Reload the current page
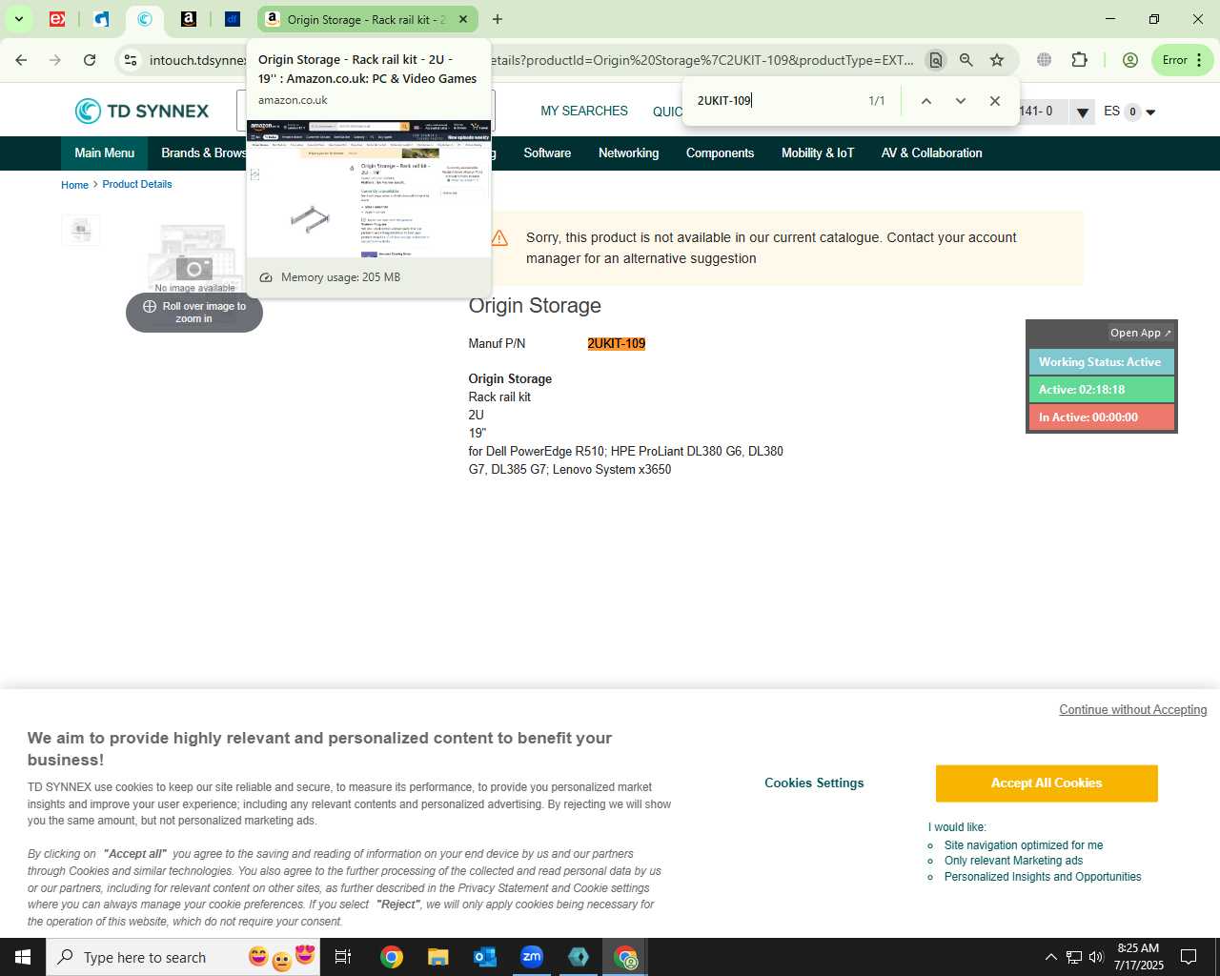 [x=90, y=60]
